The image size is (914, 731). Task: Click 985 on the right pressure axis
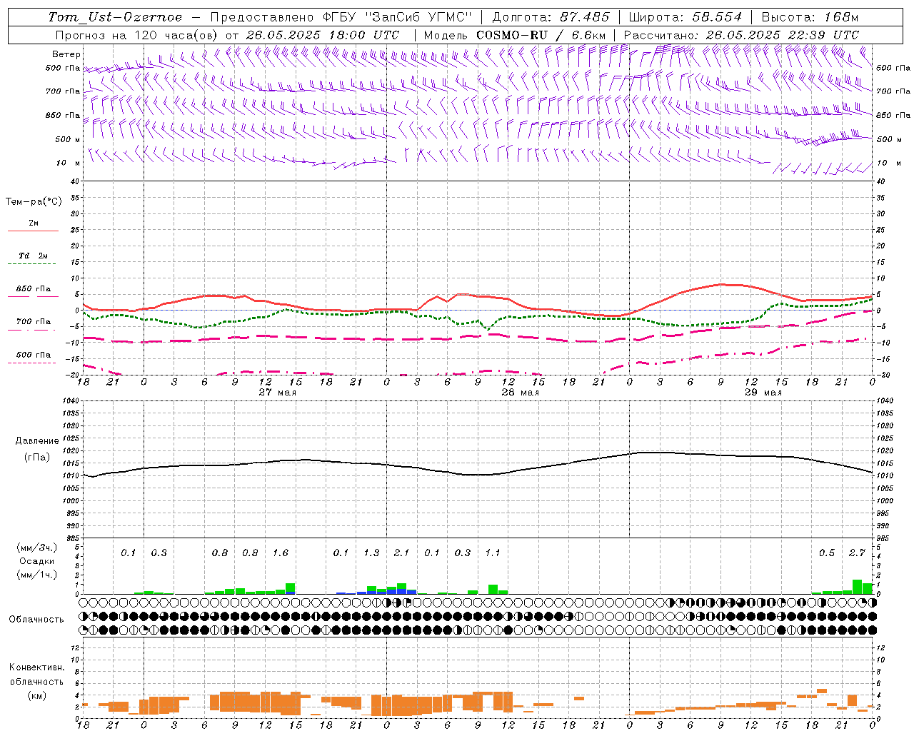[x=884, y=538]
